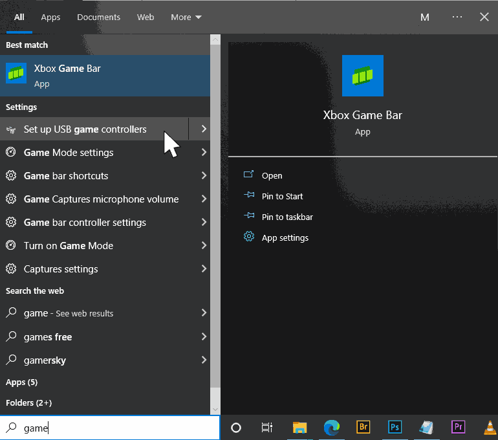Click the Task View taskbar icon
The height and width of the screenshot is (440, 498).
click(x=266, y=427)
